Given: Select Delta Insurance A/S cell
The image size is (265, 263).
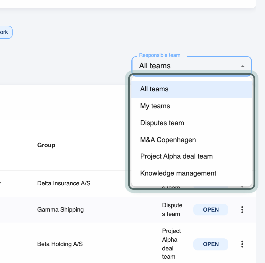Looking at the screenshot, I should [x=64, y=183].
